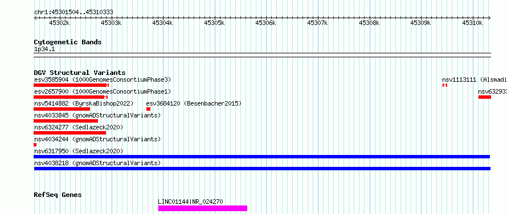Viewport: 507px width, 214px height.
Task: Click the esv3585904 structural variant label
Action: point(103,79)
